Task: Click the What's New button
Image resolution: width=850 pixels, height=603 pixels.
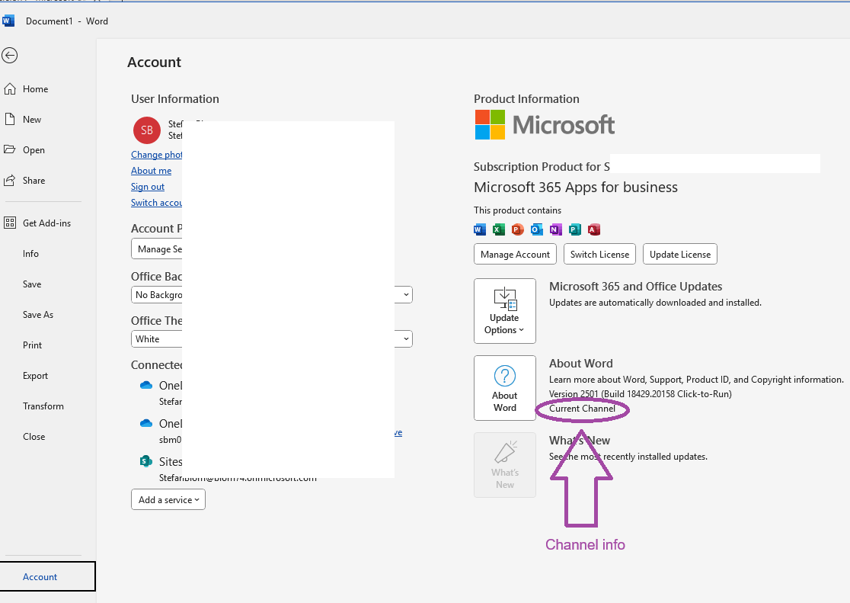Action: (505, 465)
